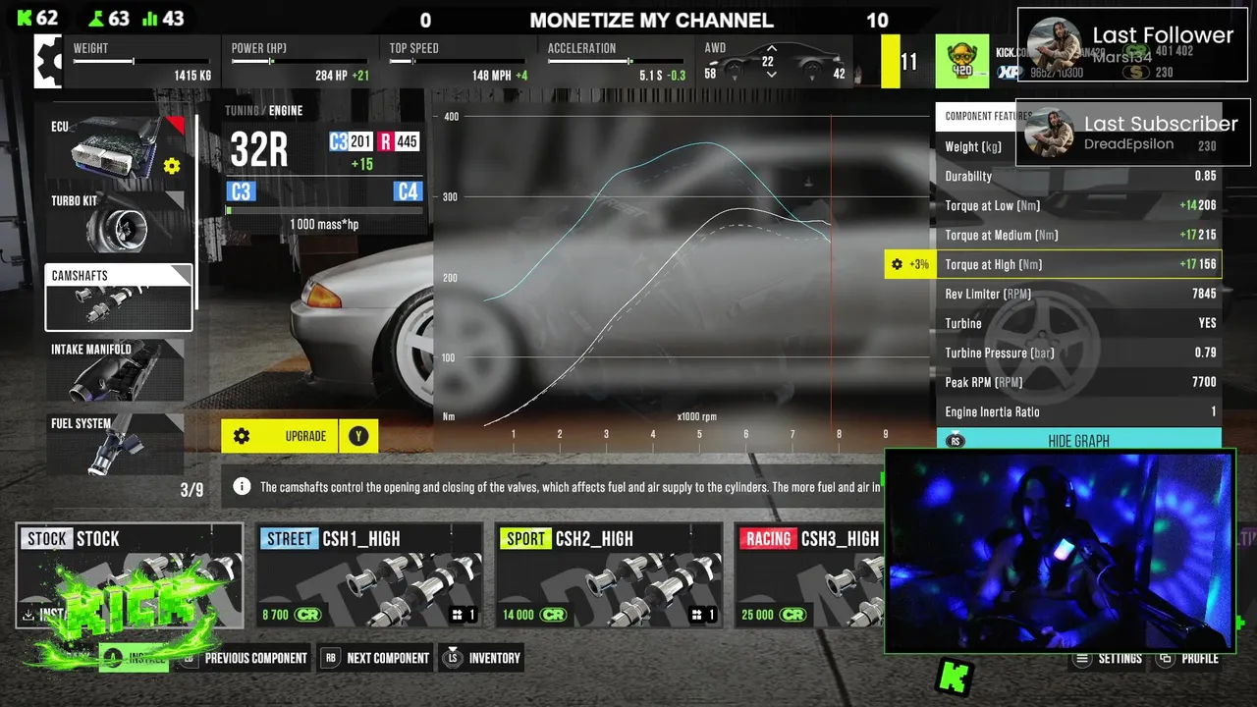Click the C3 class rating badge

click(x=350, y=141)
